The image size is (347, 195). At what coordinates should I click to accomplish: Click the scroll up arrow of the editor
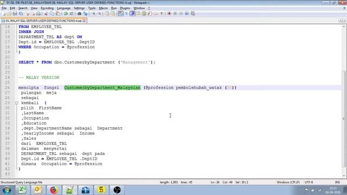tap(344, 27)
